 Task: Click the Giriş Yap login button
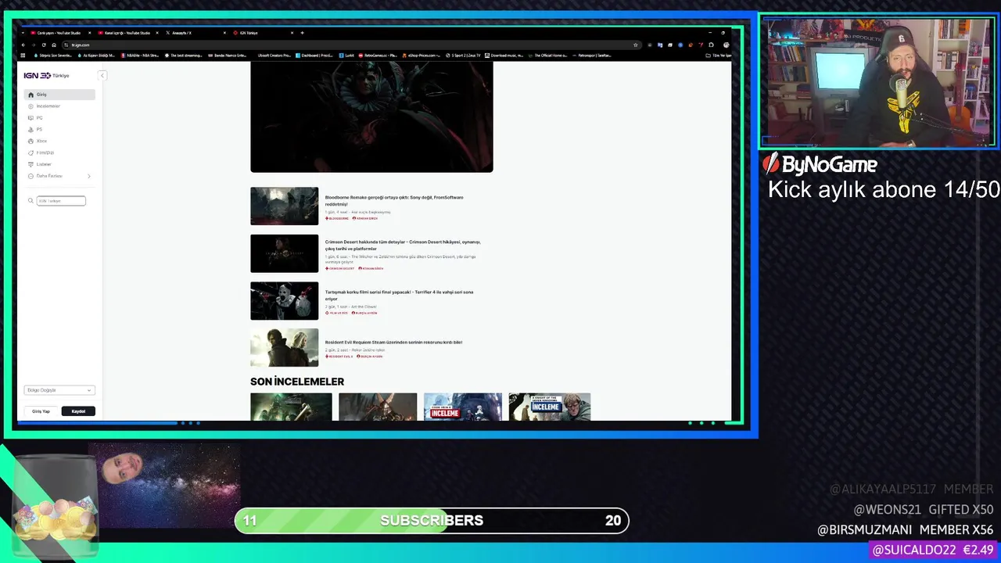point(41,411)
